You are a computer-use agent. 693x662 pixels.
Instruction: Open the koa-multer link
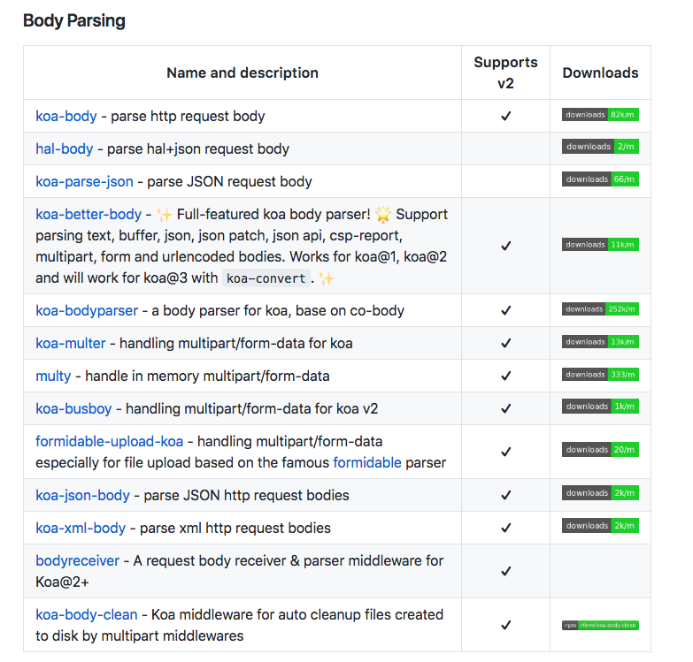pos(71,343)
